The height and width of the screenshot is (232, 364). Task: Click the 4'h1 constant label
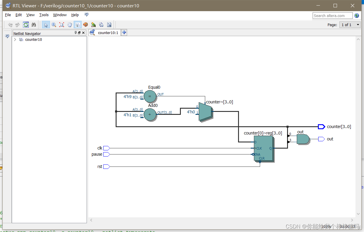pyautogui.click(x=127, y=115)
